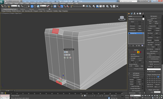This screenshot has height=99, width=163.
Task: Cancel the Extrude Polygons caddy
Action: (70, 58)
